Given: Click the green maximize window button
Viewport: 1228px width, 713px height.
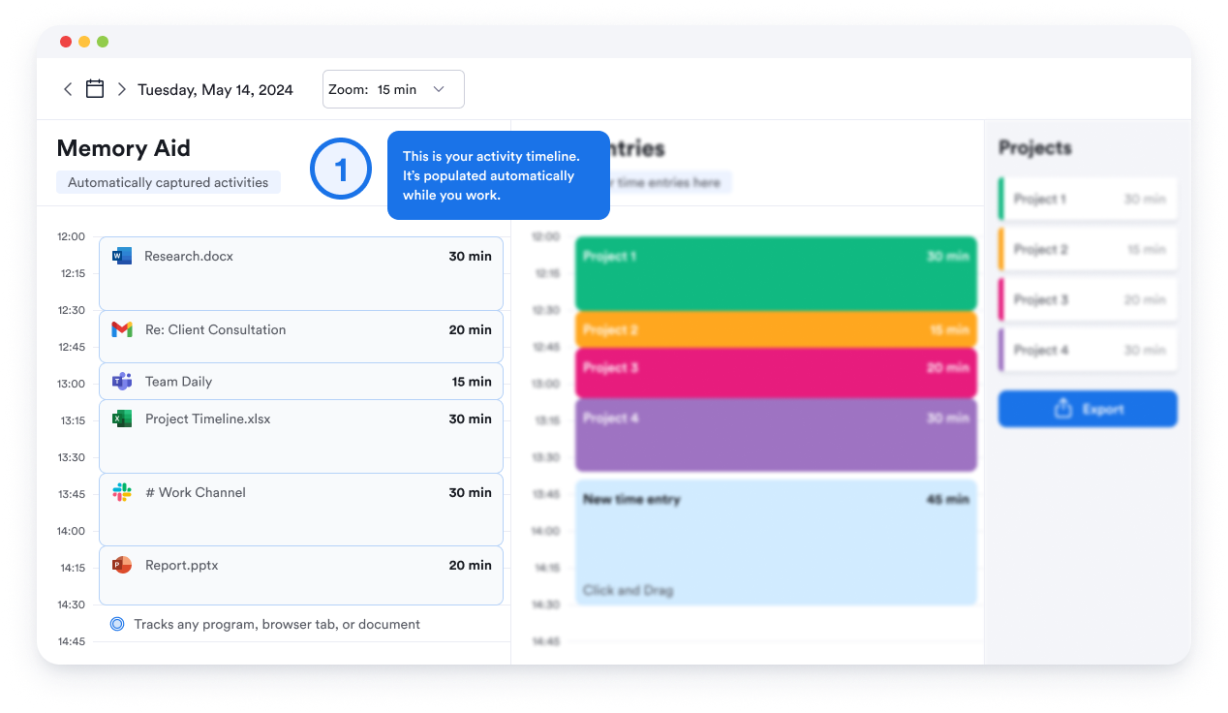Looking at the screenshot, I should click(103, 42).
